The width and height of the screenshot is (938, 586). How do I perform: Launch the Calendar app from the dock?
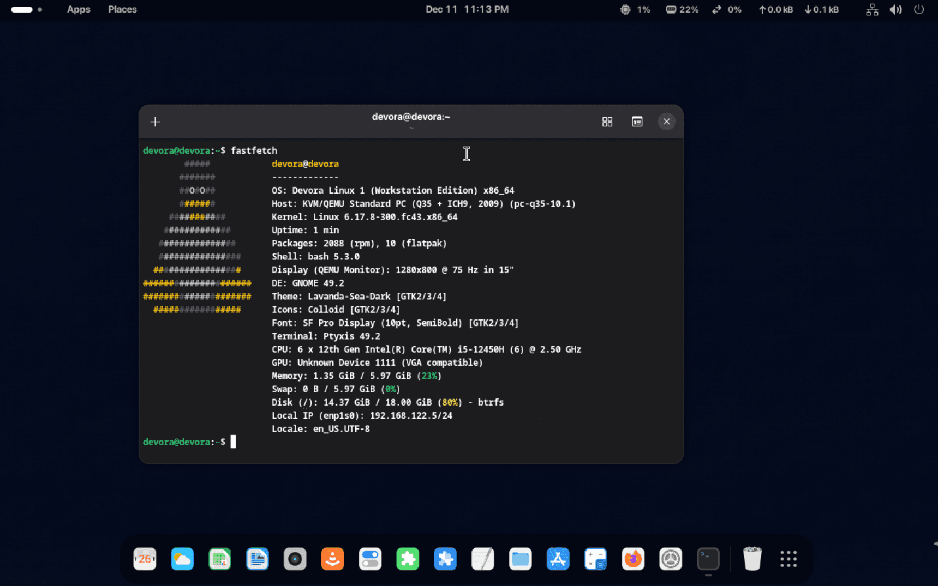(145, 559)
